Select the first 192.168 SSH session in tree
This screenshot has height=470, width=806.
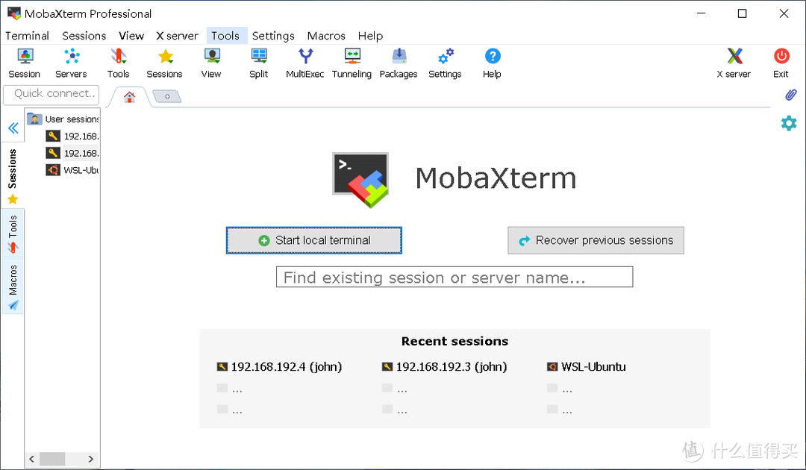[x=72, y=136]
